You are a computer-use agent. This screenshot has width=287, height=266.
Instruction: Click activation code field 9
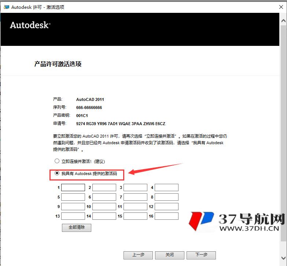[73, 207]
